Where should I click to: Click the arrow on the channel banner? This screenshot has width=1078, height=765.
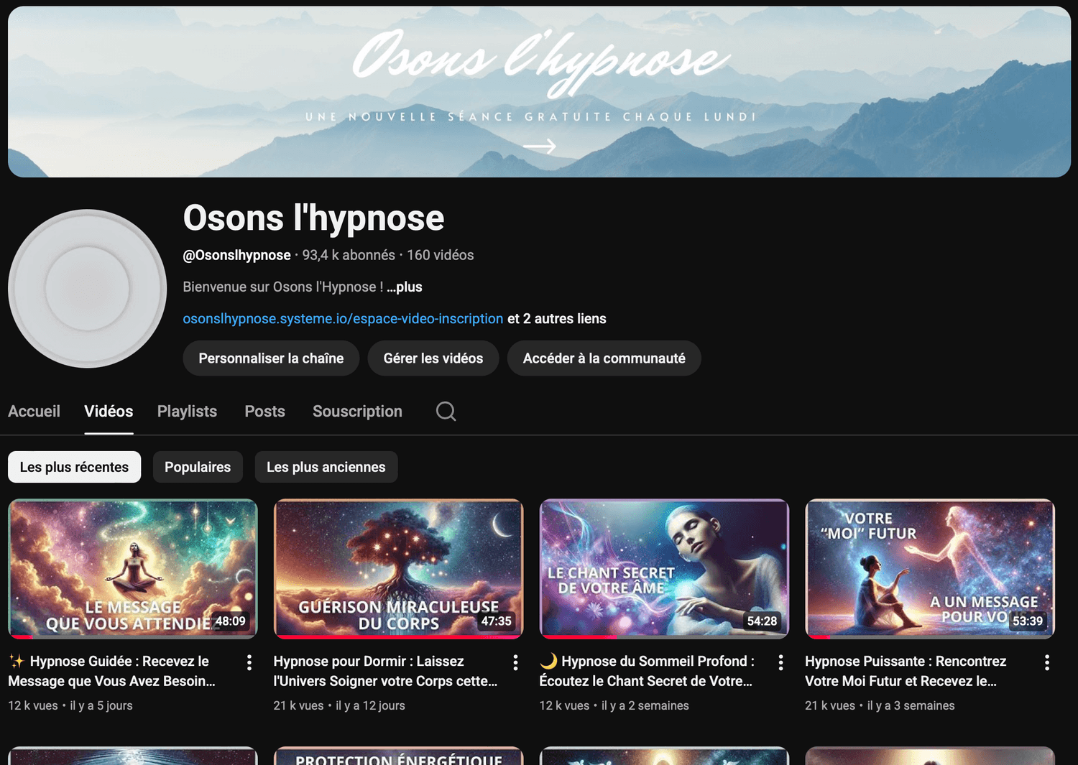[x=539, y=147]
